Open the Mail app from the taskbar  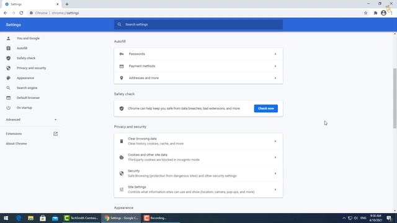click(x=55, y=218)
